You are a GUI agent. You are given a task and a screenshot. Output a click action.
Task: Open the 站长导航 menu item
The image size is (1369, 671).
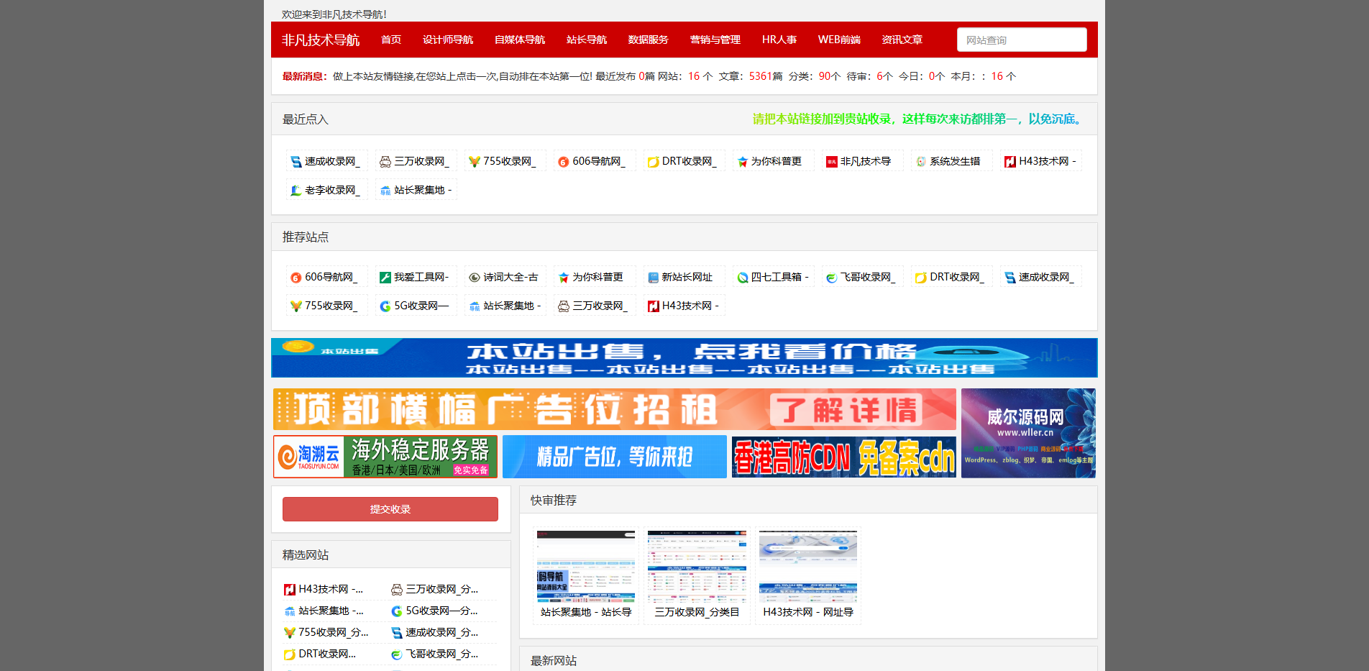(587, 40)
